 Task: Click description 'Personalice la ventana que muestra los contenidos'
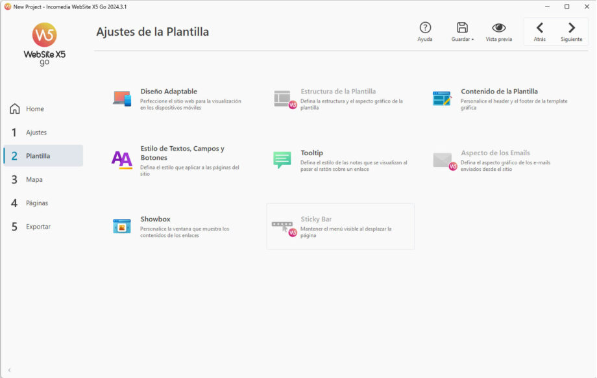tap(185, 232)
